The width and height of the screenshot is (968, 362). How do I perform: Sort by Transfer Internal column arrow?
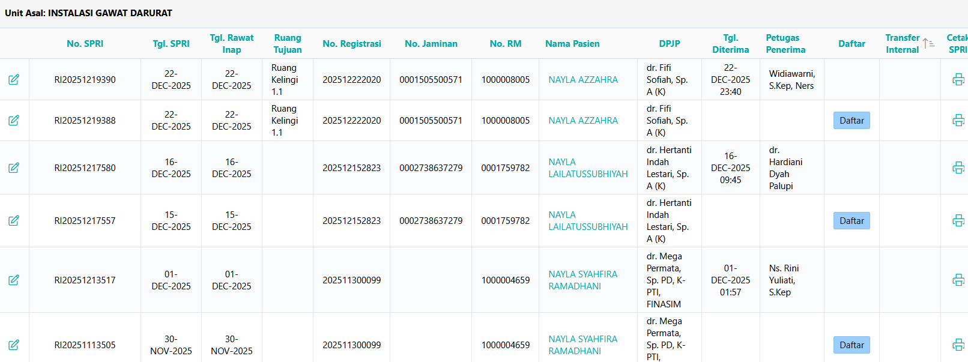(928, 43)
